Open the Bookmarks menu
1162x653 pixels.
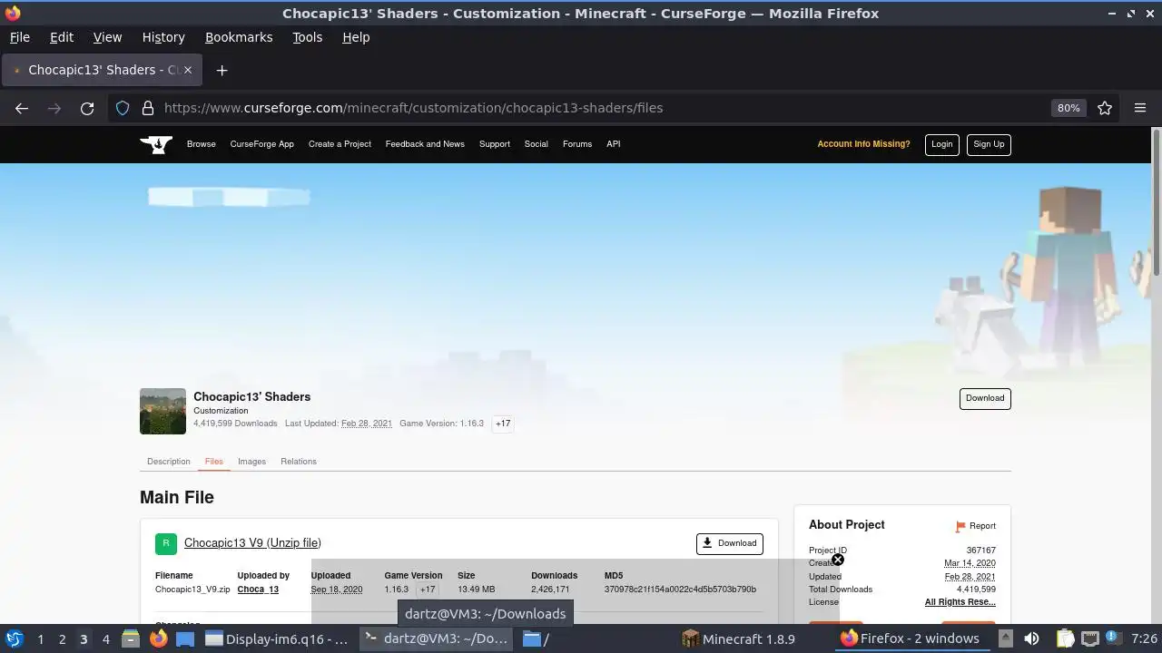coord(239,37)
